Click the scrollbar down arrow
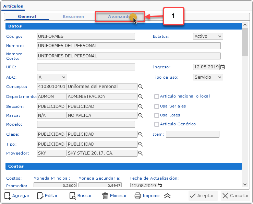The height and width of the screenshot is (204, 253). tap(245, 184)
